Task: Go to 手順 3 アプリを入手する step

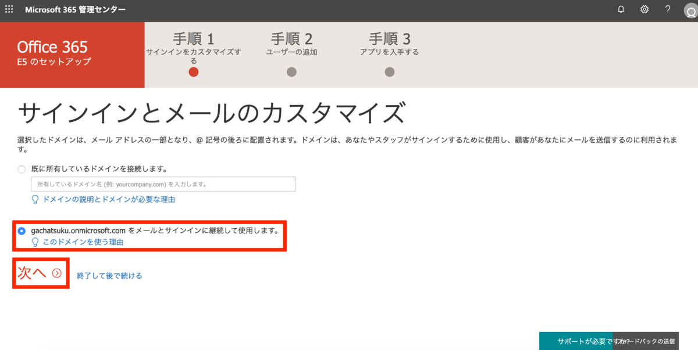Action: (390, 45)
